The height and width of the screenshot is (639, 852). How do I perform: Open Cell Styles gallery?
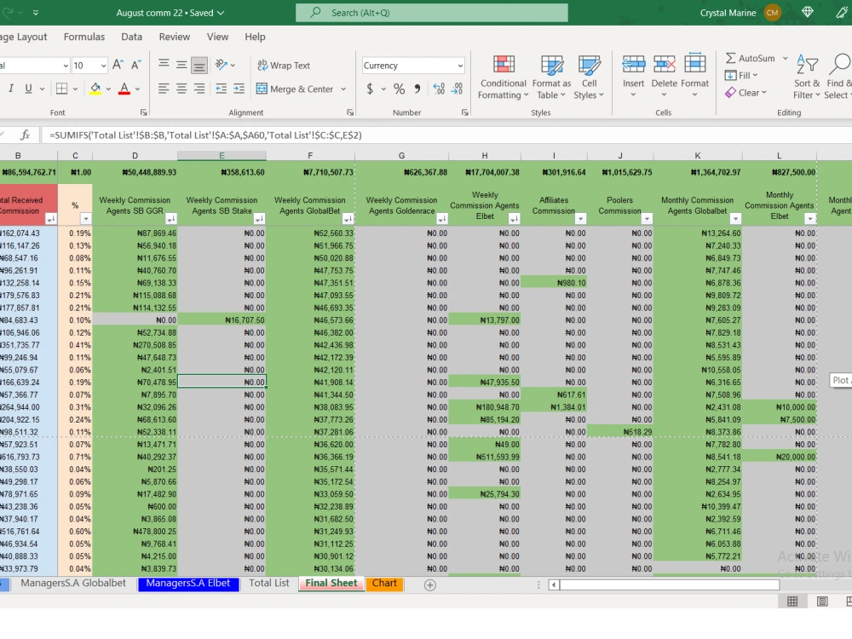[x=589, y=78]
